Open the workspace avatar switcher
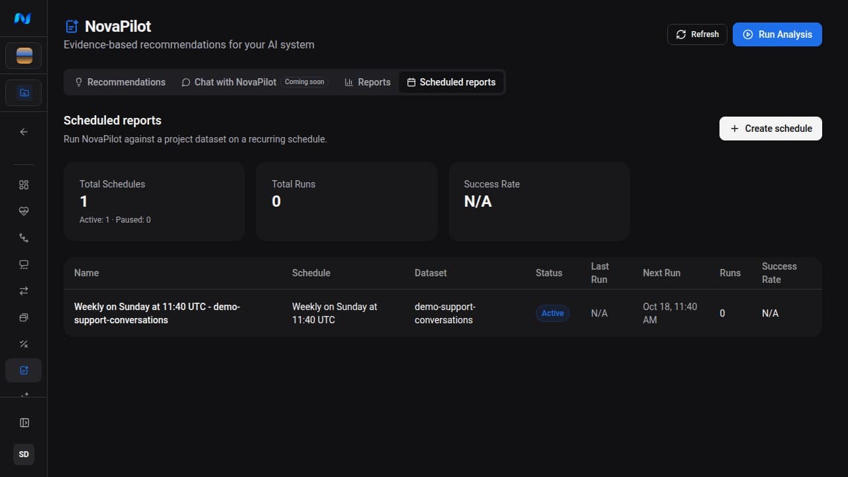This screenshot has height=477, width=848. (x=24, y=56)
